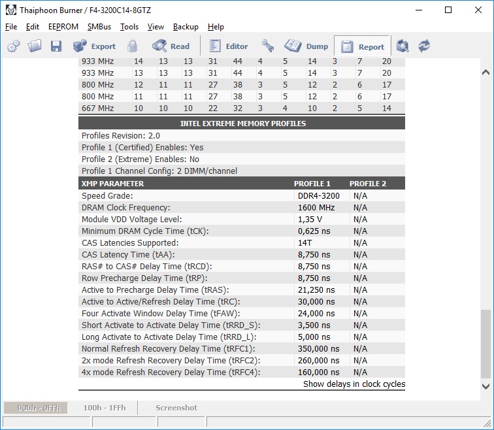Click the scrollbar up arrow

click(486, 73)
